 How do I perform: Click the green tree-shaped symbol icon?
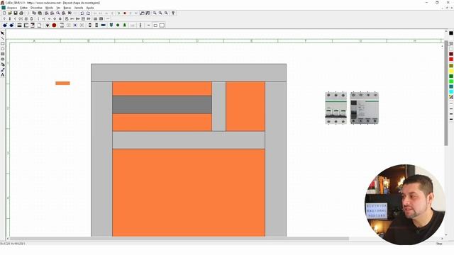125,25
